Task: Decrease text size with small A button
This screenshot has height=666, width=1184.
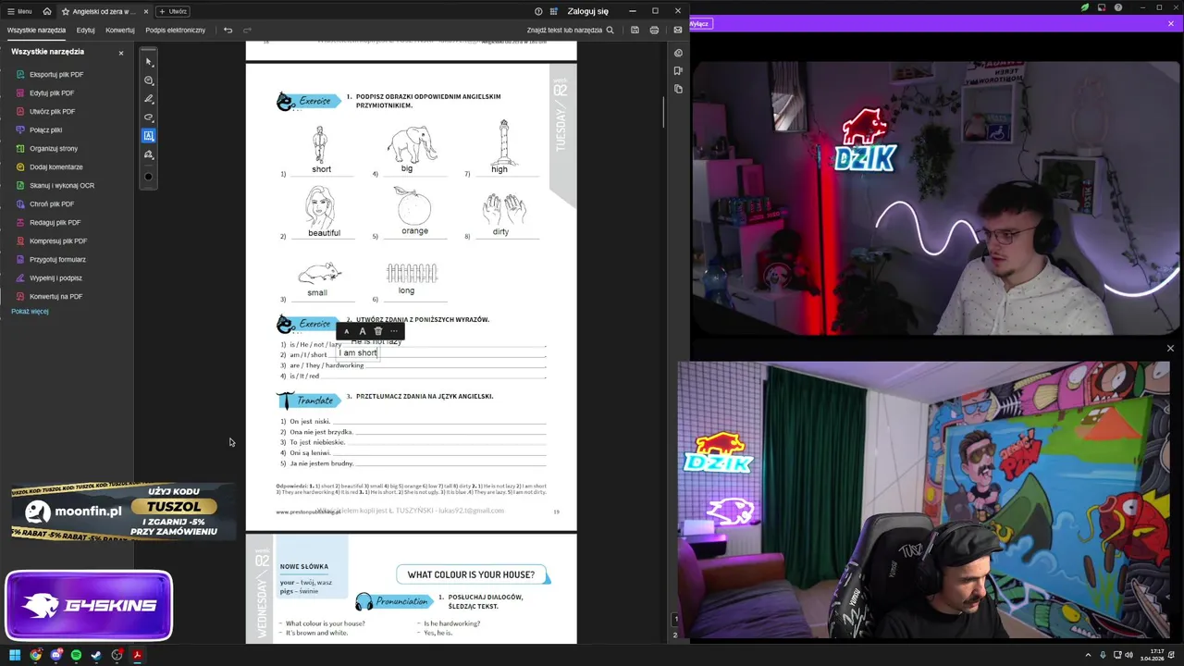Action: [x=347, y=331]
